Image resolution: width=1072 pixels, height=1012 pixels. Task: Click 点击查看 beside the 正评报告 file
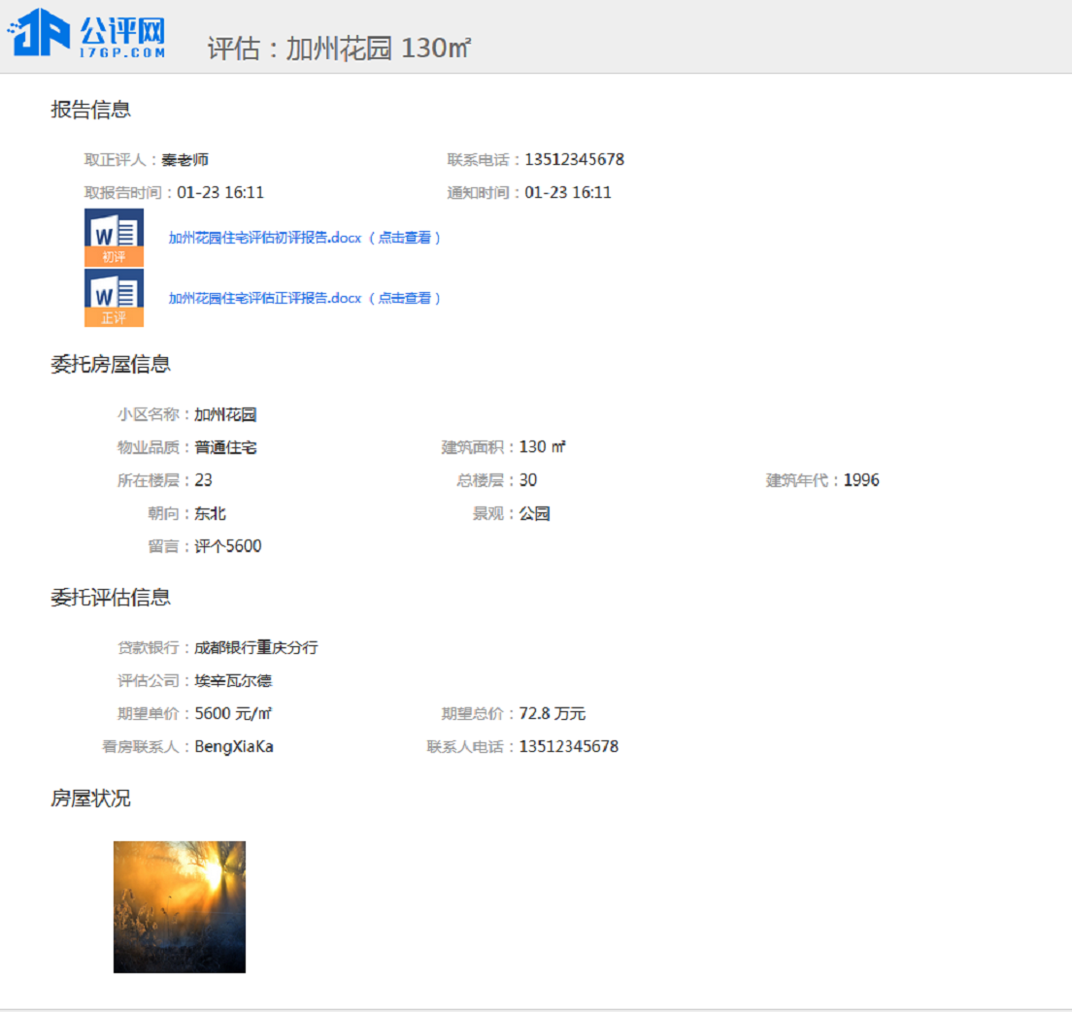click(405, 298)
